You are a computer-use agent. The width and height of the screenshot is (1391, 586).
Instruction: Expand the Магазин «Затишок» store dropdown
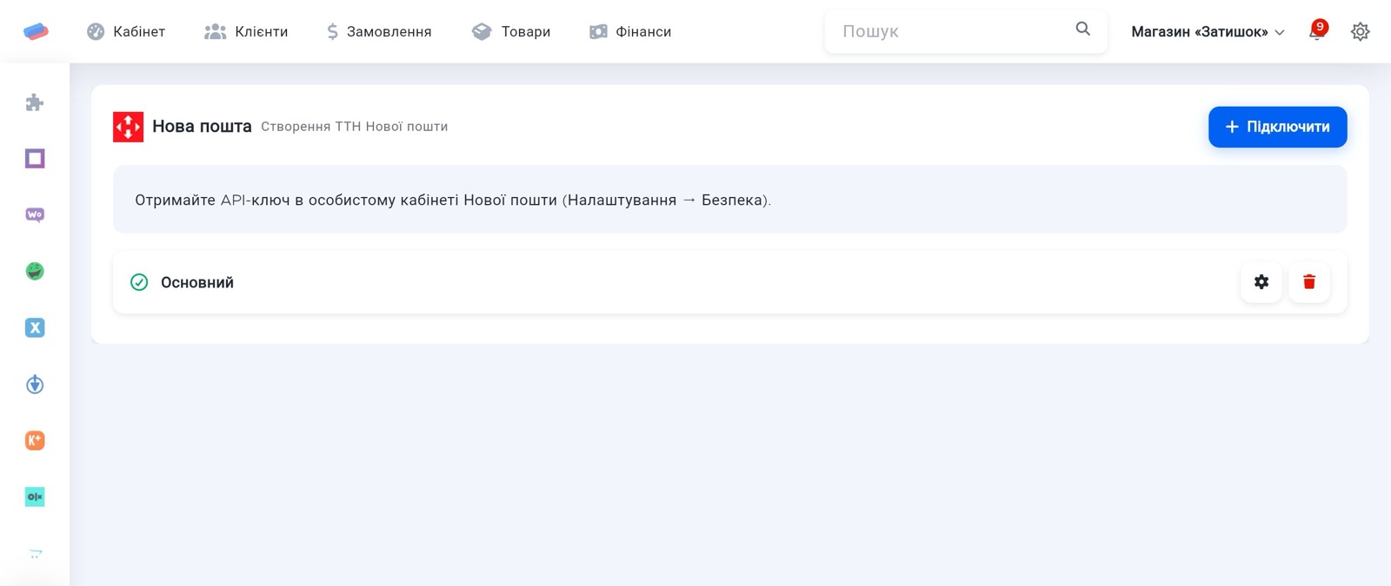(1208, 31)
